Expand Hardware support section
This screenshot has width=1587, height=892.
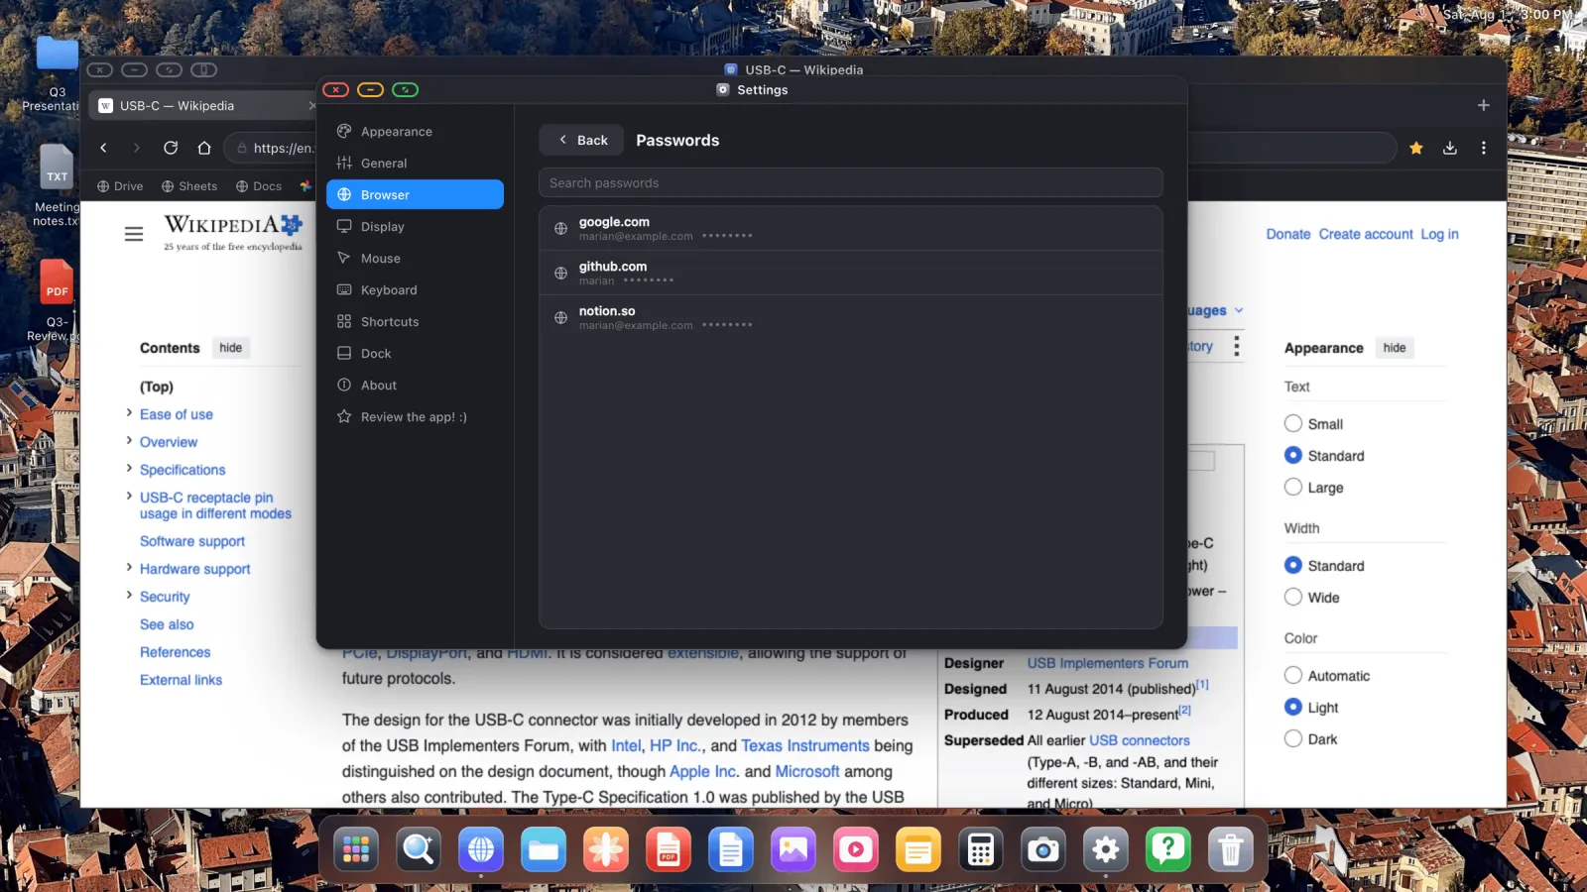coord(129,567)
